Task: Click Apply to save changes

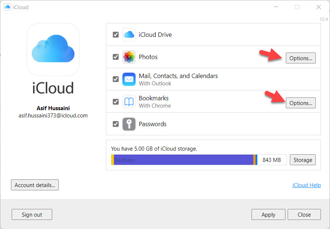Action: tap(268, 214)
